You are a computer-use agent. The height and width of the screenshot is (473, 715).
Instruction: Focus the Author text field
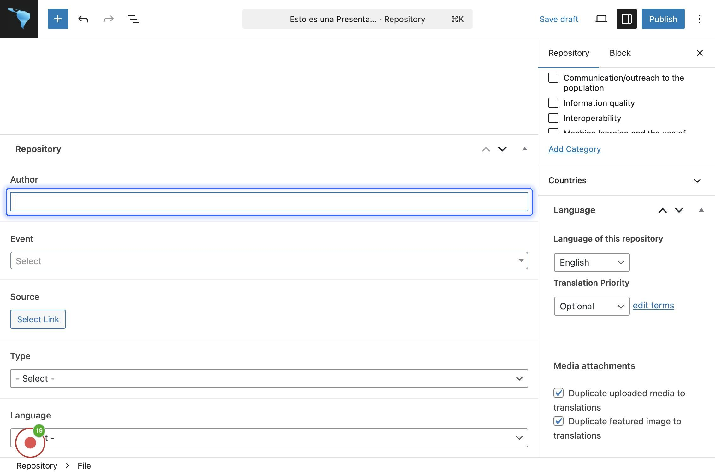pyautogui.click(x=269, y=202)
